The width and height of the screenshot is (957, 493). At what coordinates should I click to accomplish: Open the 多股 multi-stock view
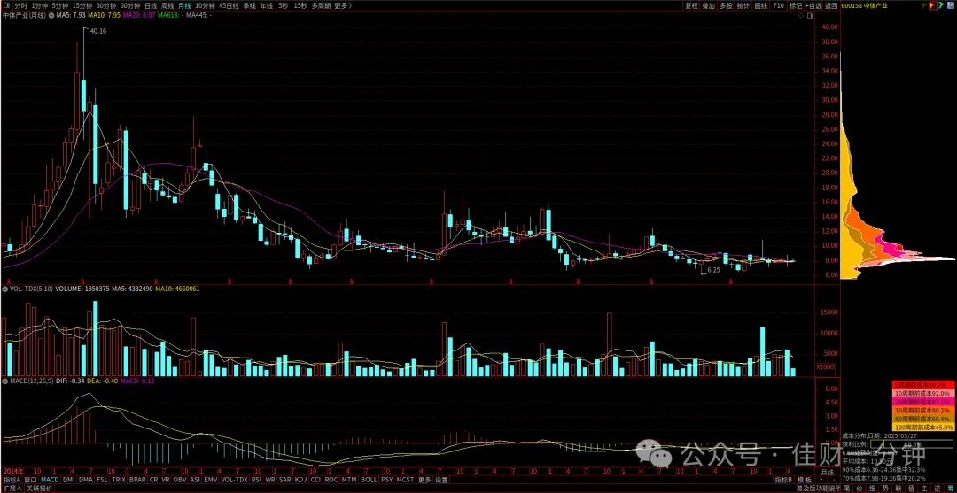(726, 5)
